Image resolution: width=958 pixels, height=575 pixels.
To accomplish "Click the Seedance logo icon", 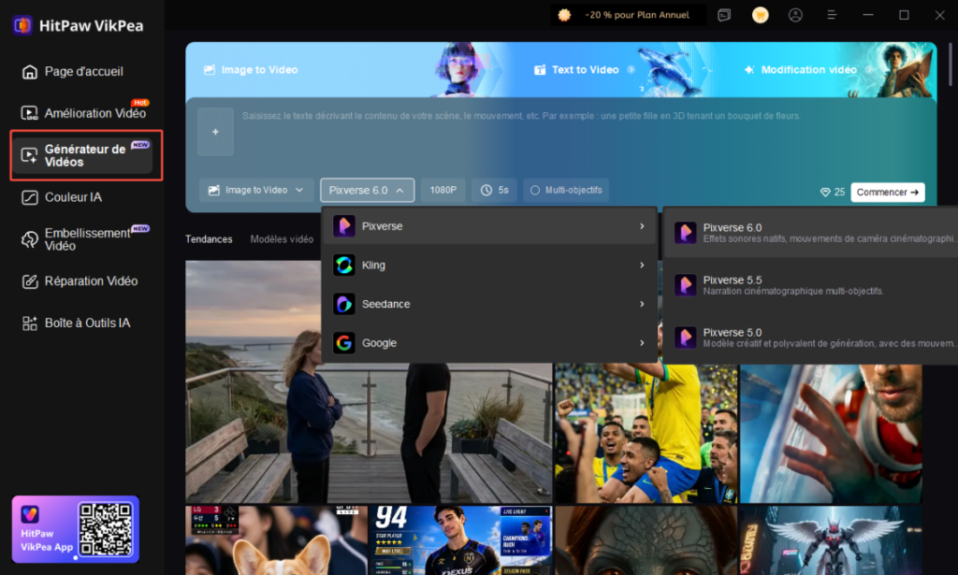I will click(x=344, y=304).
